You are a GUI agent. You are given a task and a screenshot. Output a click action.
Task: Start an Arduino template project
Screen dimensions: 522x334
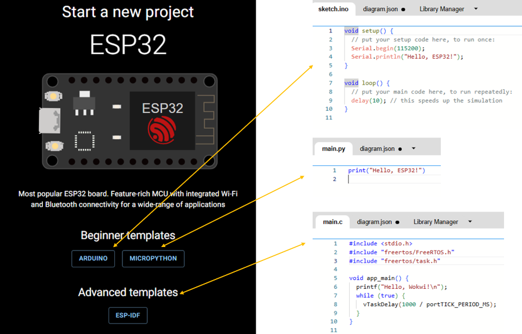pos(93,259)
